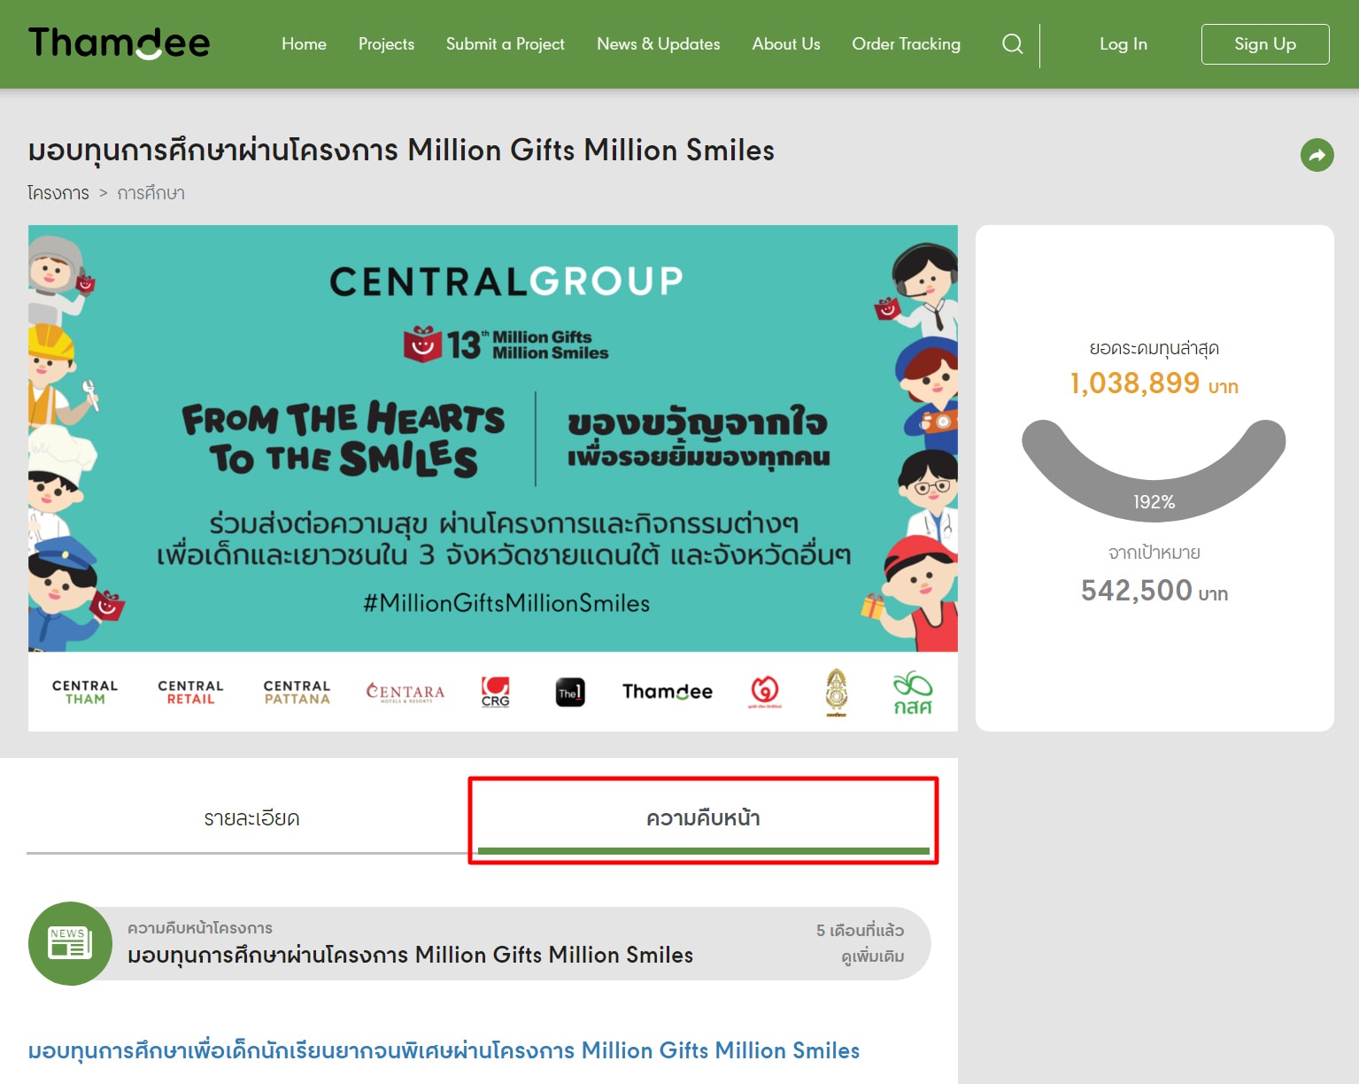The width and height of the screenshot is (1359, 1084).
Task: Click the ยอดระดมทุนล่าสุด label
Action: pos(1154,349)
